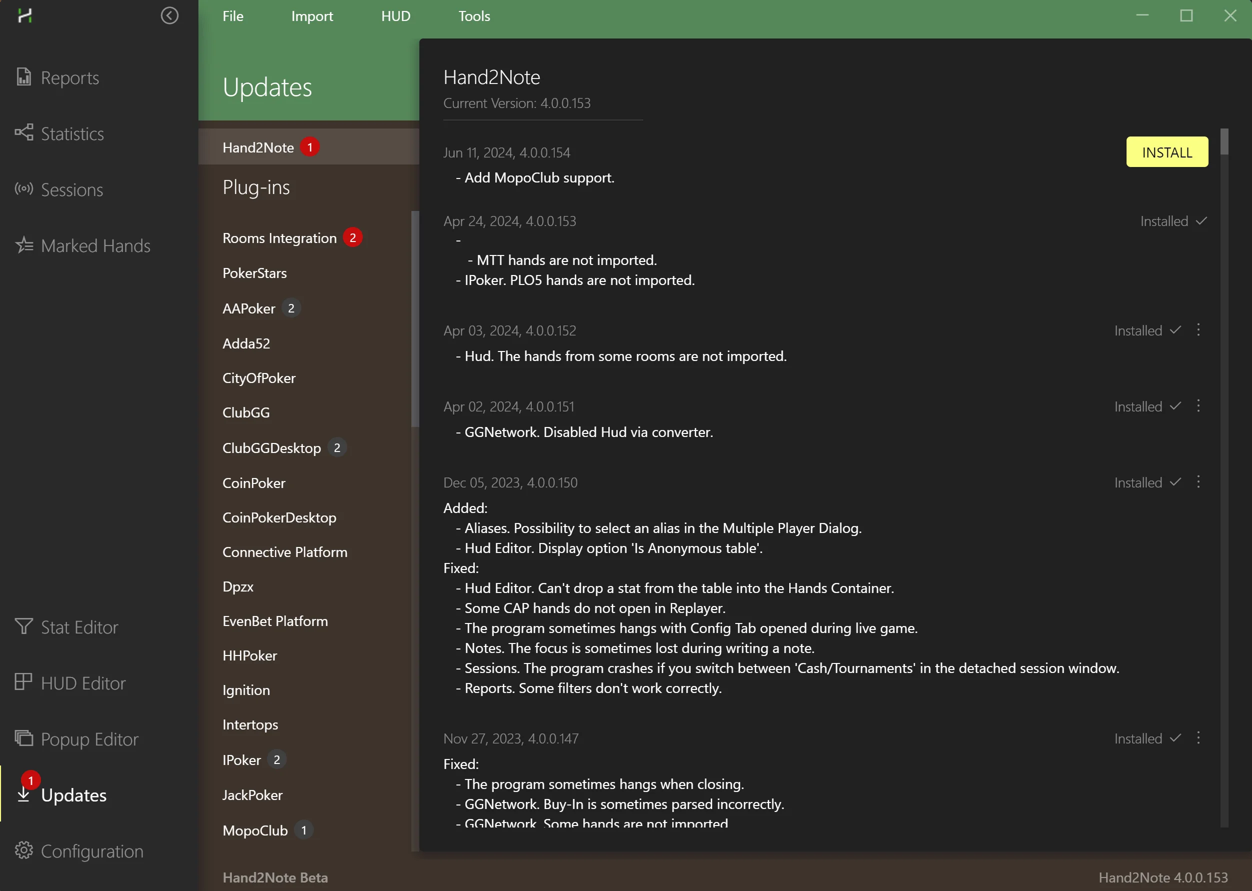Open options menu for version 4.0.0.152

(x=1198, y=329)
